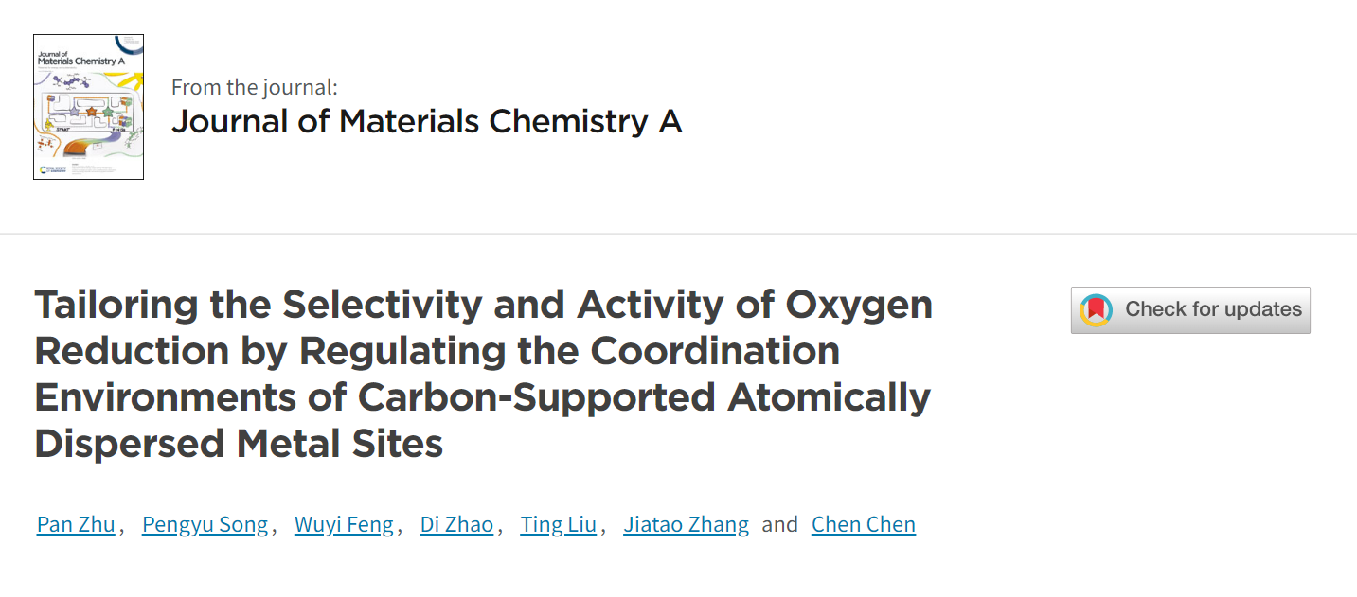Click the 'From the journal:' label

point(254,88)
